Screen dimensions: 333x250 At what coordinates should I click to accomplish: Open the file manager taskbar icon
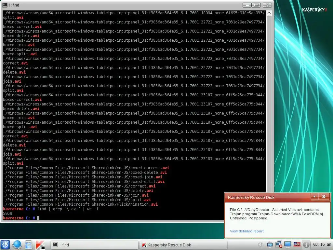pos(29,245)
